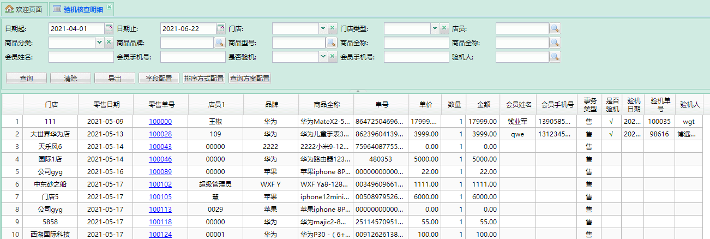Open the 日期起 calendar picker
710x239 pixels.
click(109, 28)
